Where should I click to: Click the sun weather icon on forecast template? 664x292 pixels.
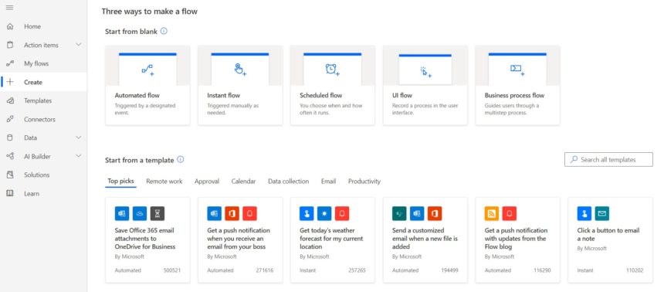[324, 214]
